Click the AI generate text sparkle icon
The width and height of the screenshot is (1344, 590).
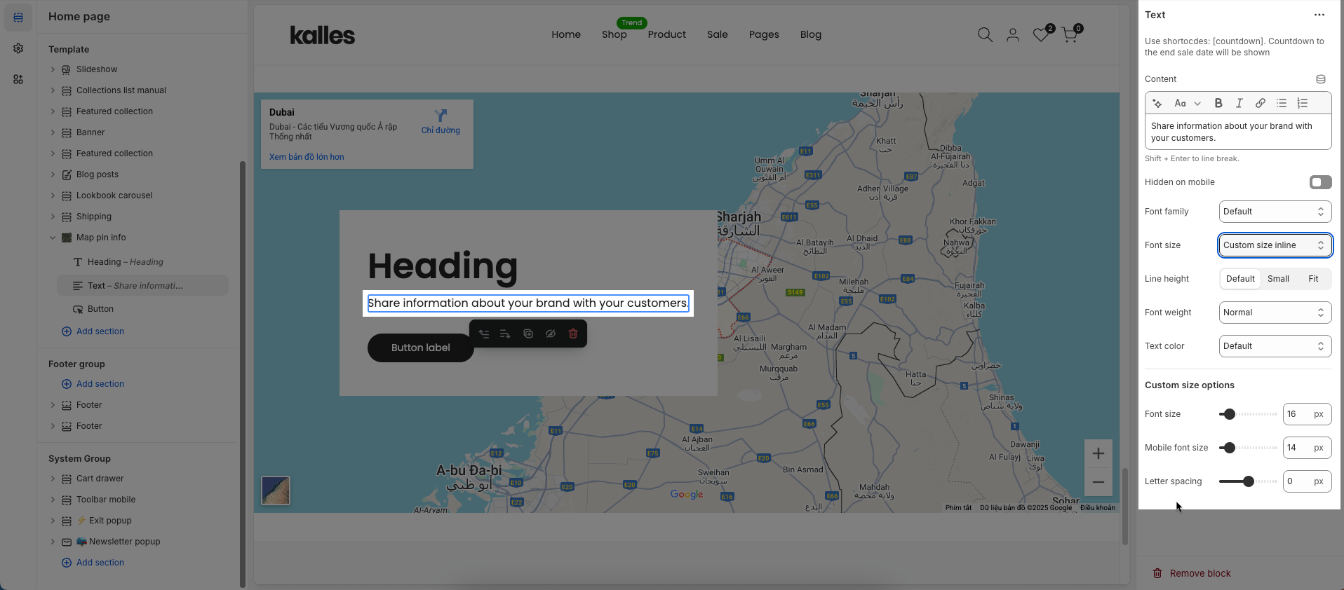point(1157,103)
